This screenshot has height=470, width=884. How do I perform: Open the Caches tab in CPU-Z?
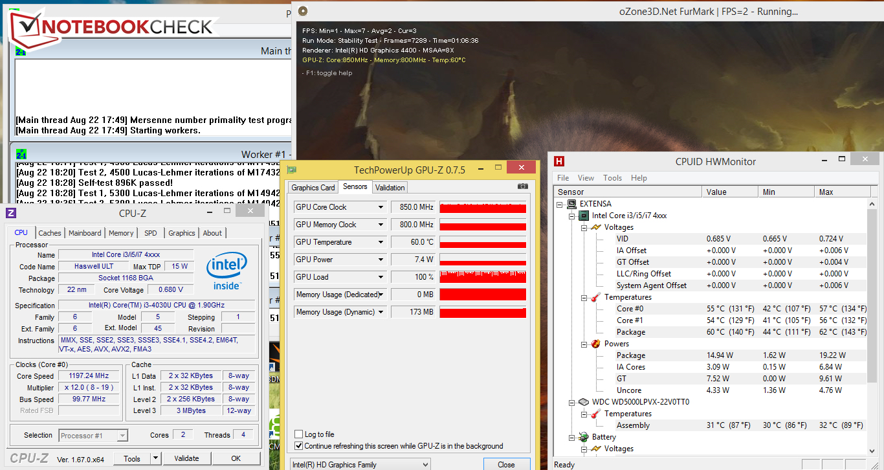coord(50,233)
